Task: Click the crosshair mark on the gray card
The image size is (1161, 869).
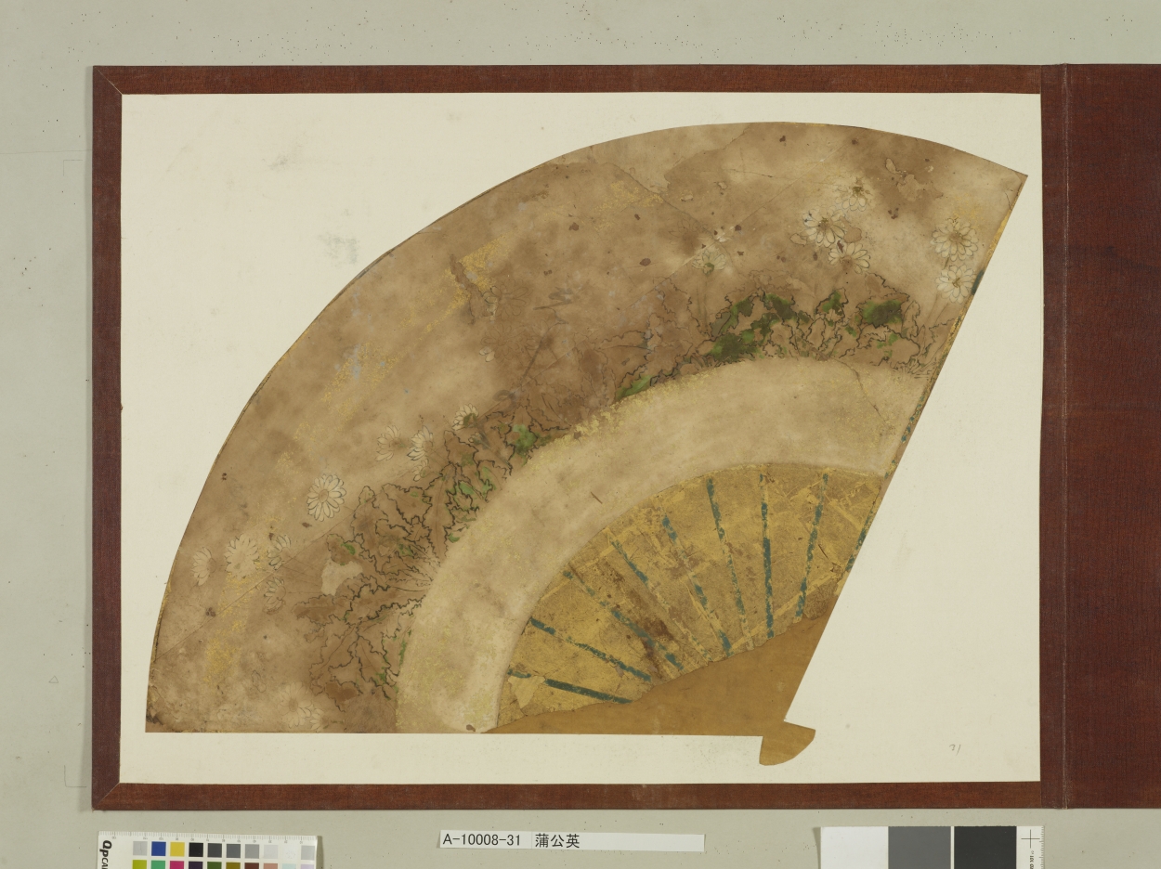Action: pyautogui.click(x=1029, y=839)
